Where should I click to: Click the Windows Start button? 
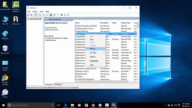pyautogui.click(x=3, y=105)
